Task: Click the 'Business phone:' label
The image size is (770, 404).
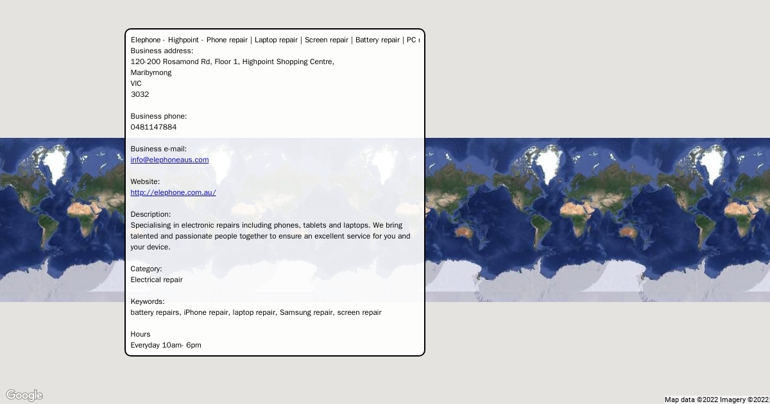Action: 158,116
